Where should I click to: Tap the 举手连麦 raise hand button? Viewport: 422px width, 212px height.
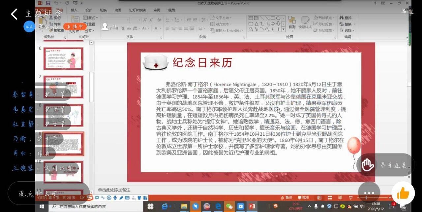click(385, 165)
